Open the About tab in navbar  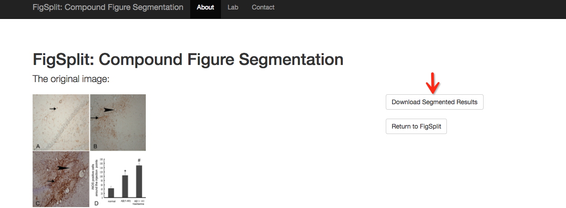coord(206,7)
